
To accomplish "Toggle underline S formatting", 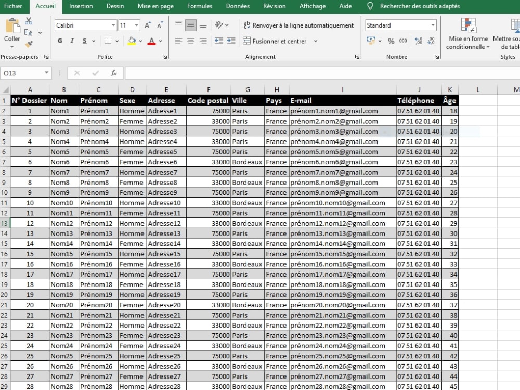I will 85,41.
